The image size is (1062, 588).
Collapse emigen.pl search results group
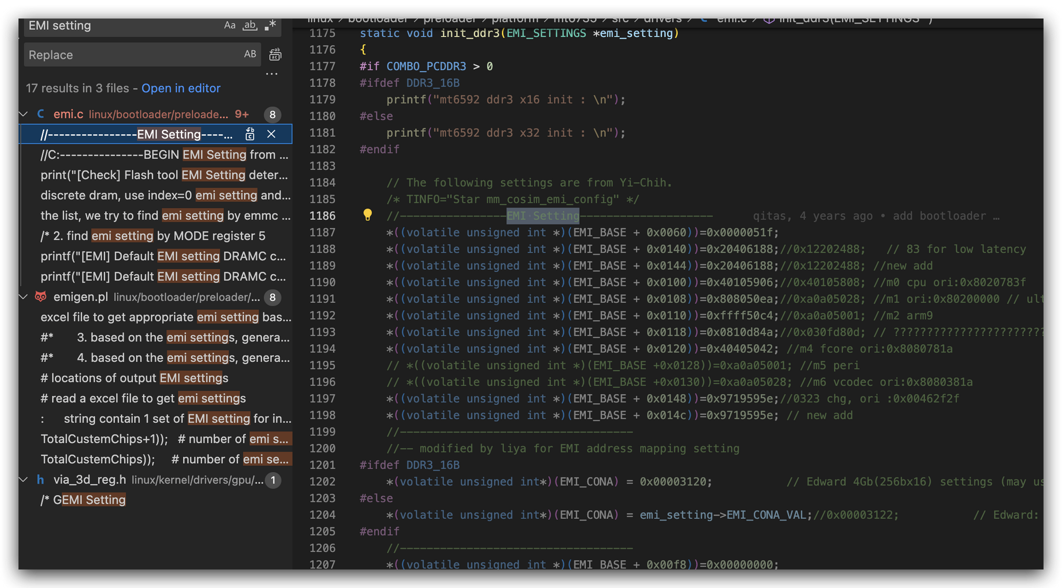pos(23,297)
